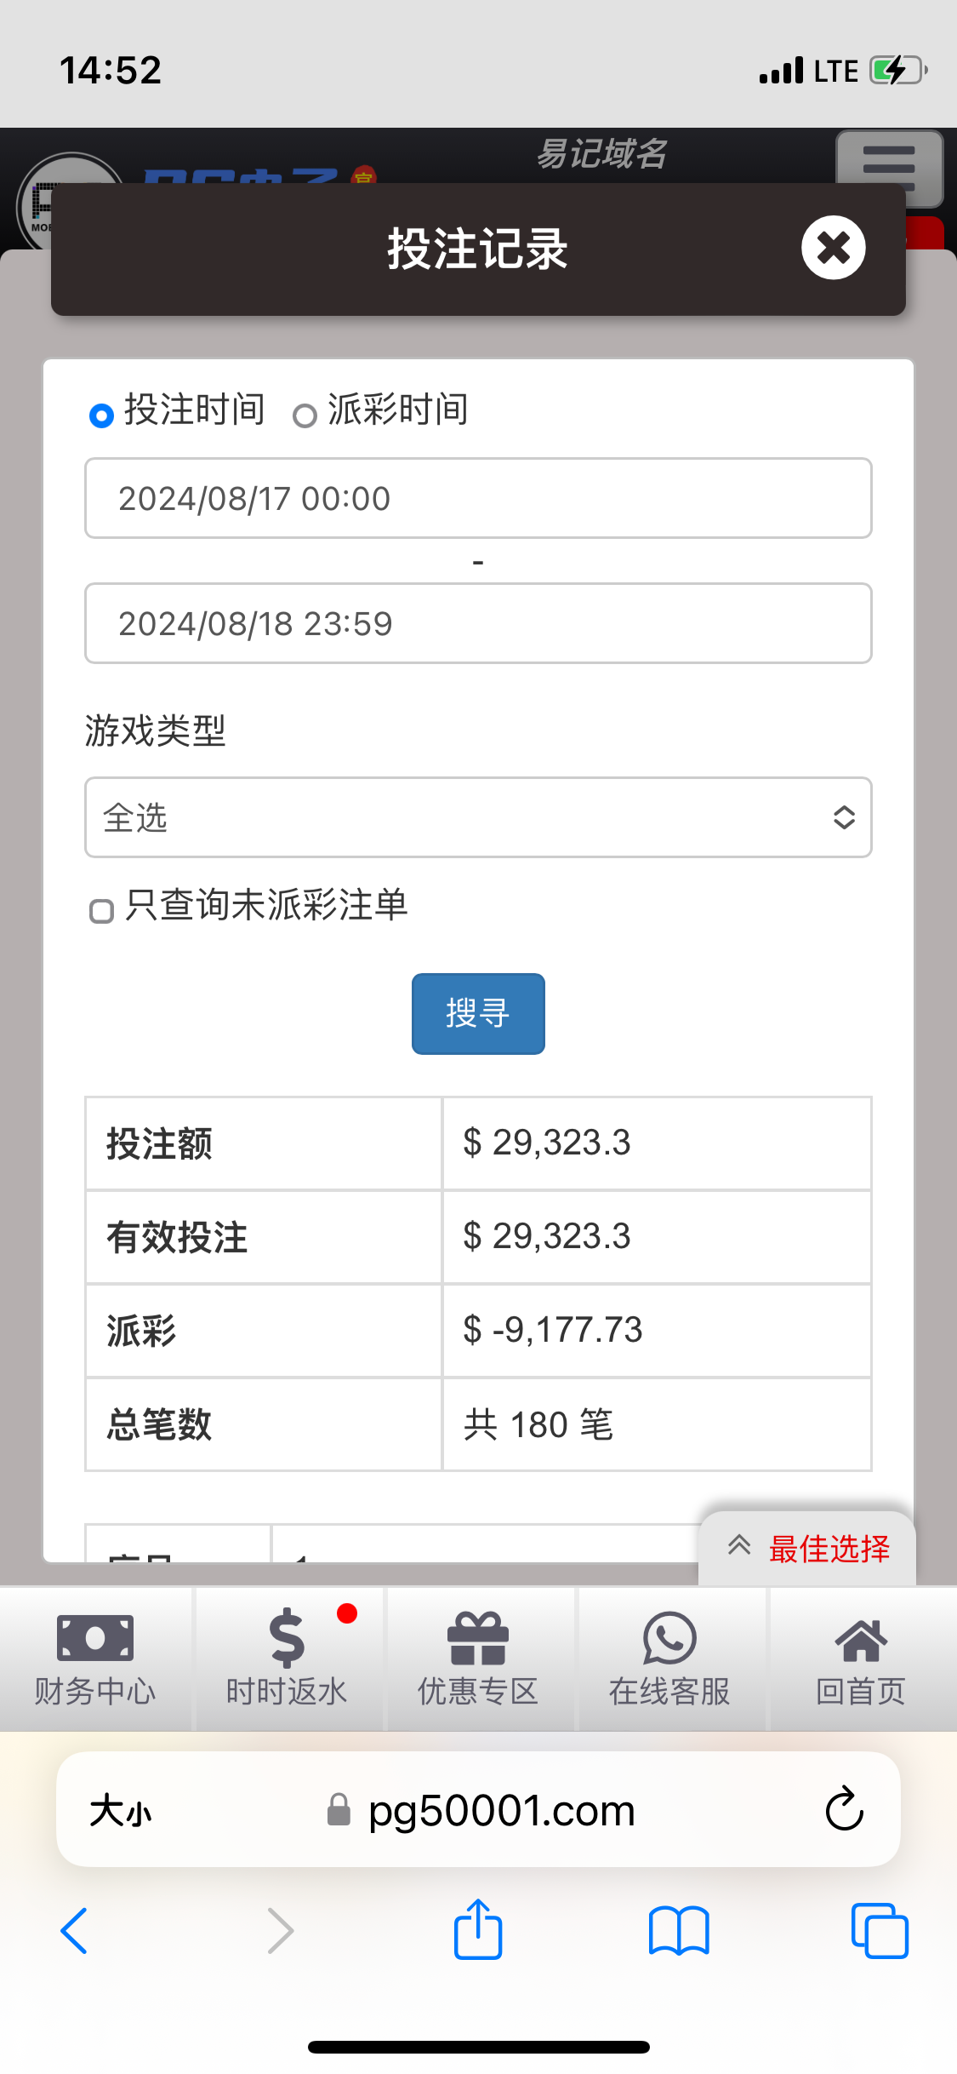This screenshot has height=2074, width=957.
Task: Open the 游戏类型 全选 dropdown
Action: click(x=478, y=817)
